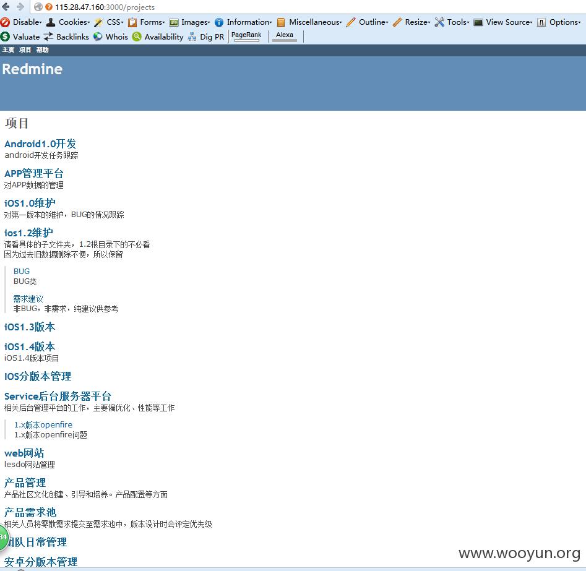Open the Service后台服务器平台 project
586x571 pixels.
[58, 396]
